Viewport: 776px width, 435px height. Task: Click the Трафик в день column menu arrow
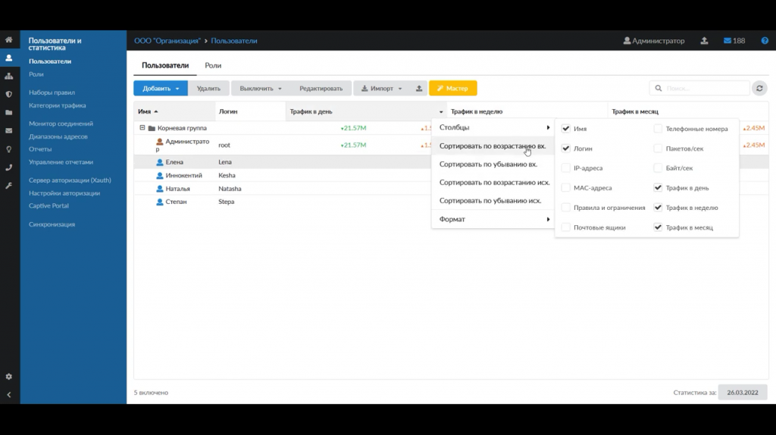[441, 112]
